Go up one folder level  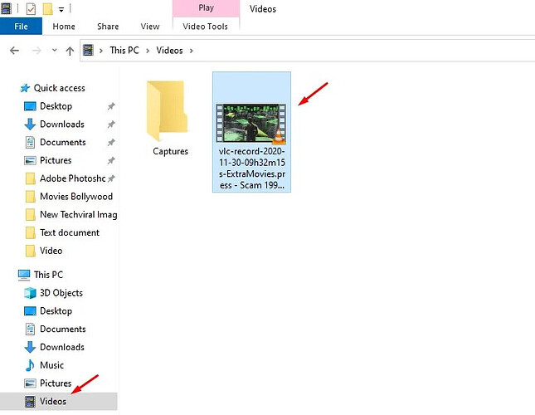pos(70,51)
